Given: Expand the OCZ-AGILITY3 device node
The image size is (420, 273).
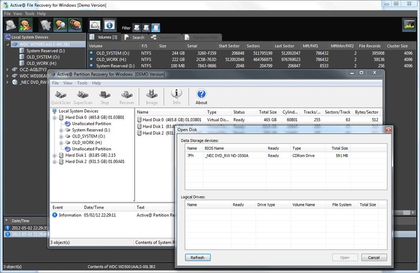Looking at the screenshot, I should [x=7, y=69].
